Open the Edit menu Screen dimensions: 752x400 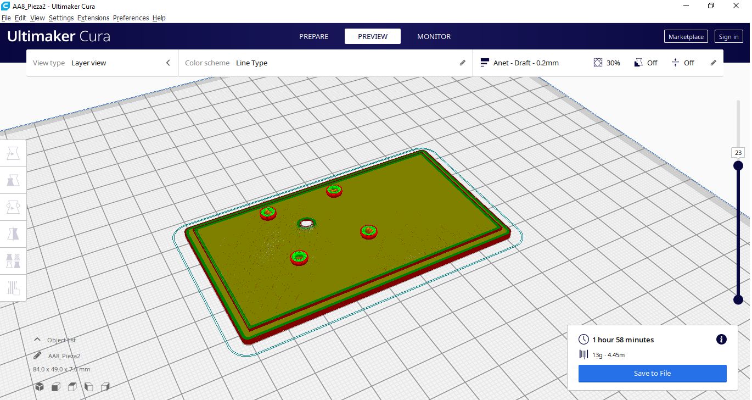[20, 18]
